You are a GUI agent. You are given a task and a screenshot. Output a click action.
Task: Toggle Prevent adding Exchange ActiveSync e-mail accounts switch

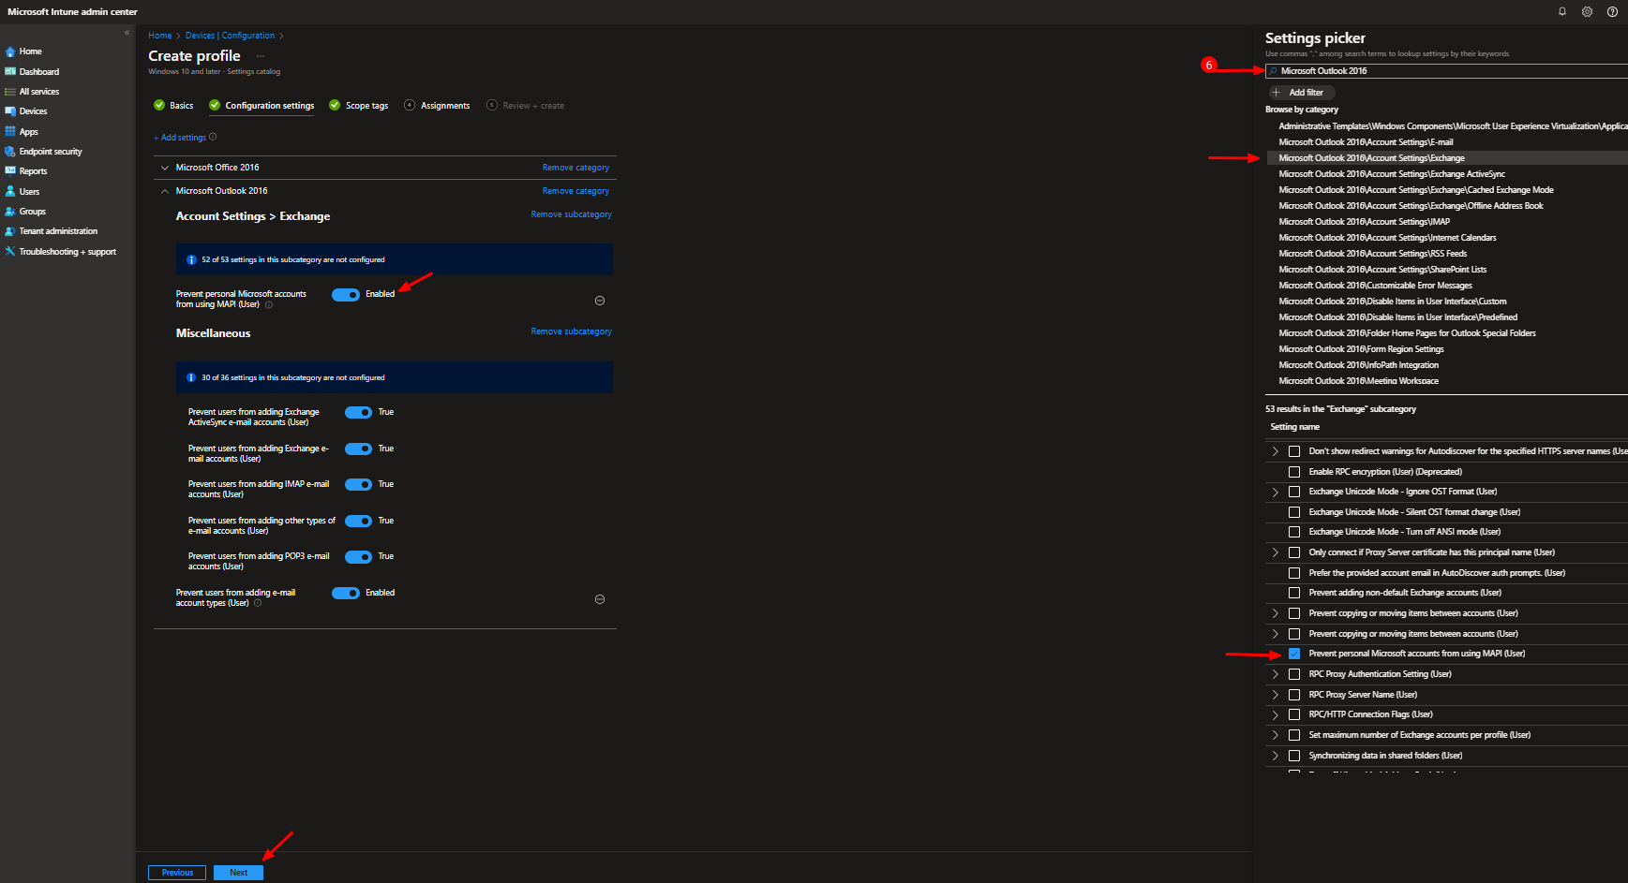[x=358, y=413]
